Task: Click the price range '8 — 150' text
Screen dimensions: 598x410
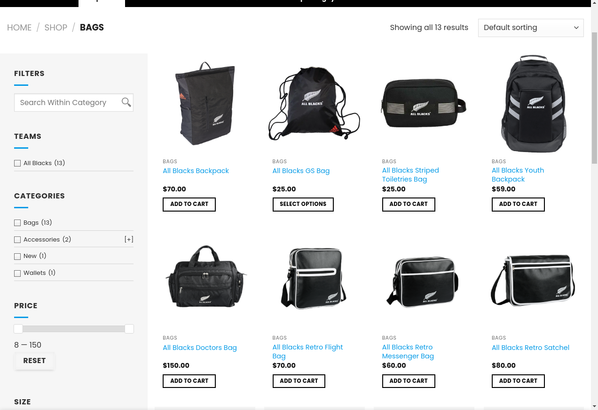Action: (28, 345)
